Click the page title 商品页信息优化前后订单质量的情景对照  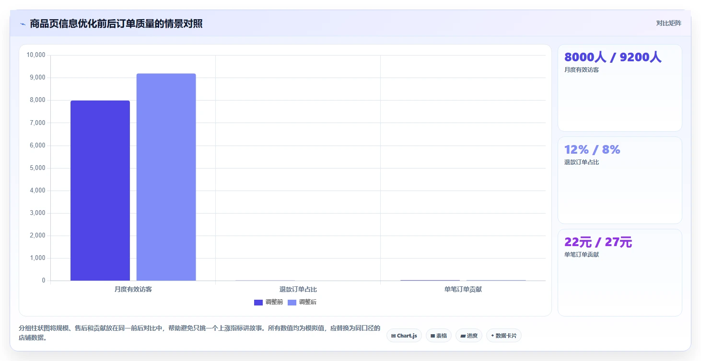[x=116, y=23]
